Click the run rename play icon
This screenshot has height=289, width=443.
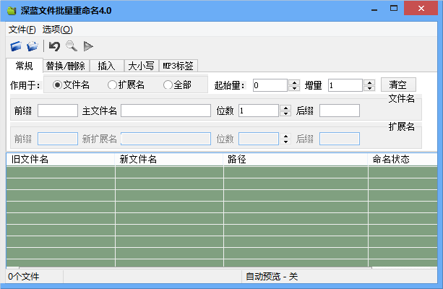tap(88, 46)
